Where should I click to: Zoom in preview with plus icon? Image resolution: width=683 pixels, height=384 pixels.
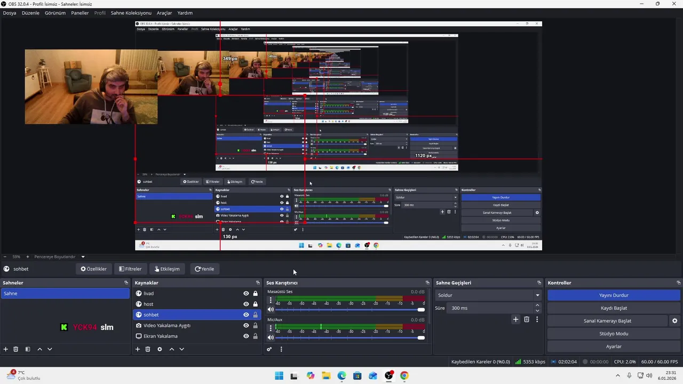(28, 257)
